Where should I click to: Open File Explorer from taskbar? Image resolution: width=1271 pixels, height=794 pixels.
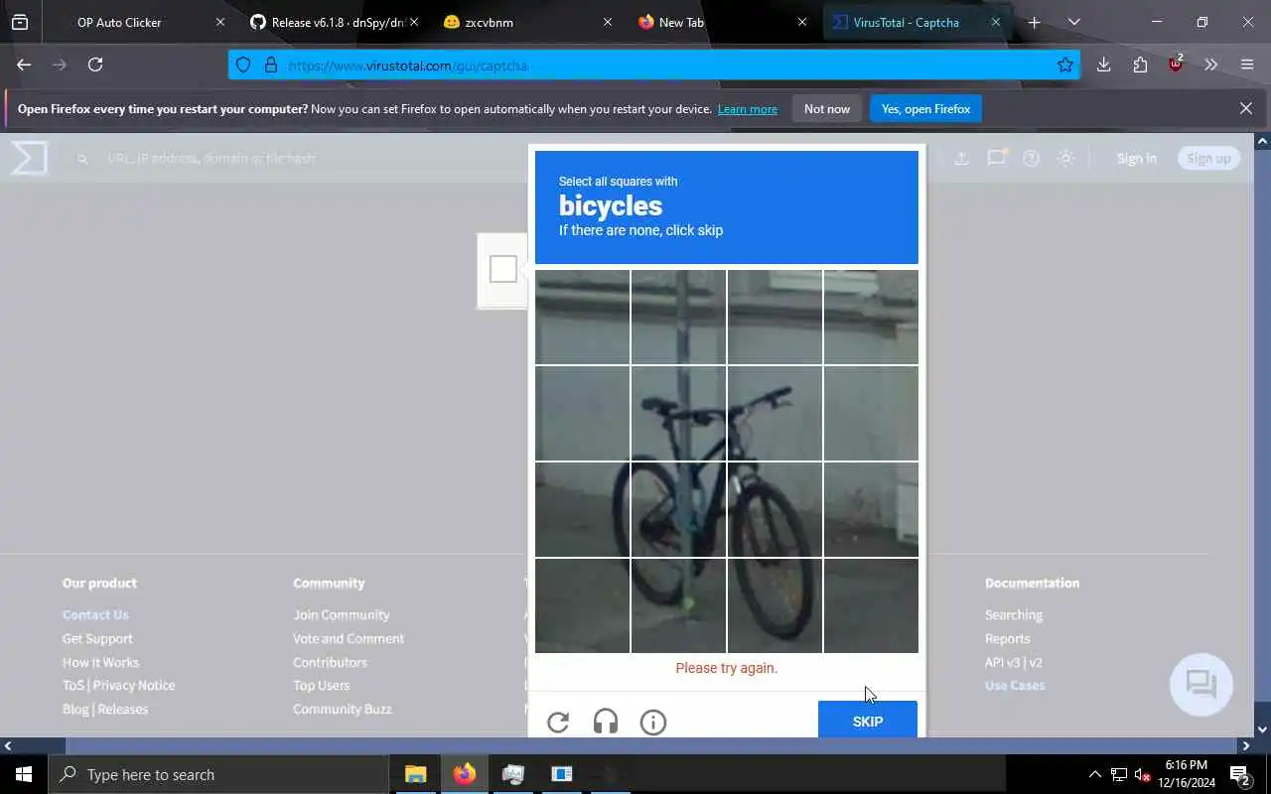click(x=415, y=774)
